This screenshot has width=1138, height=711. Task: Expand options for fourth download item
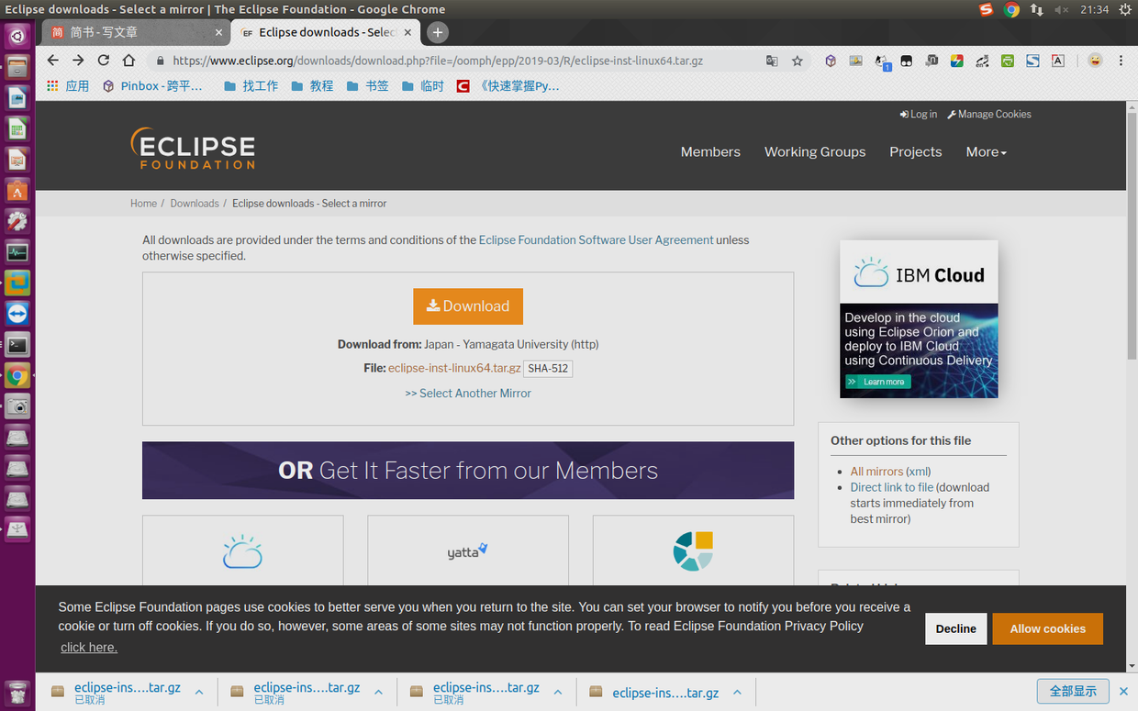737,693
